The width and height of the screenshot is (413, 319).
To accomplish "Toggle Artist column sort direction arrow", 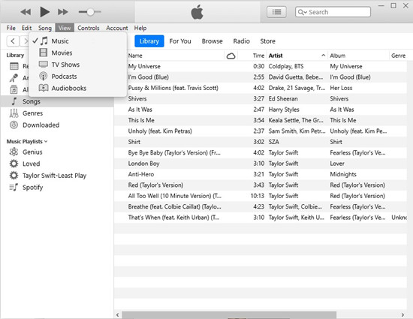I will tap(323, 56).
